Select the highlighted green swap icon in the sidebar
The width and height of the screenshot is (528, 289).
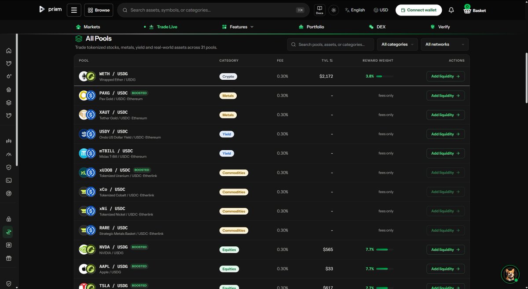(8, 232)
